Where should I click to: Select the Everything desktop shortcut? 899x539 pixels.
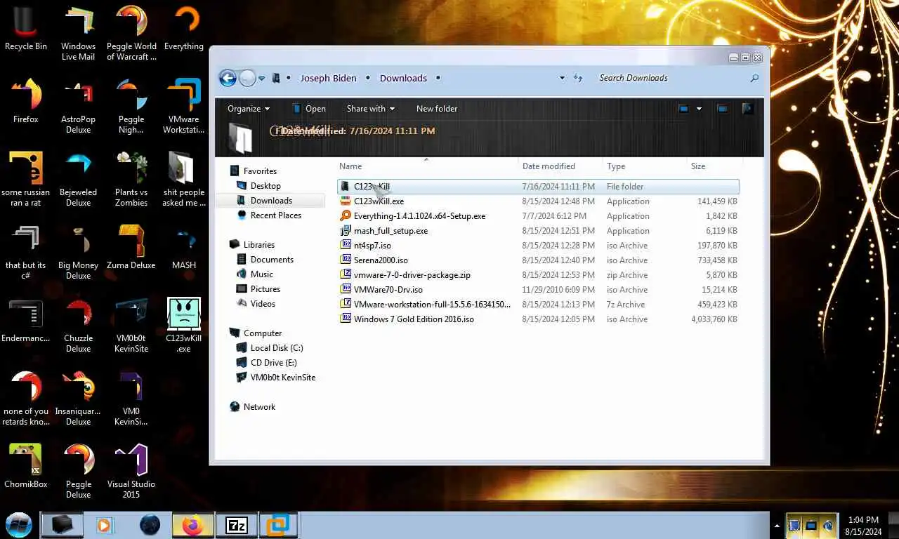tap(184, 28)
